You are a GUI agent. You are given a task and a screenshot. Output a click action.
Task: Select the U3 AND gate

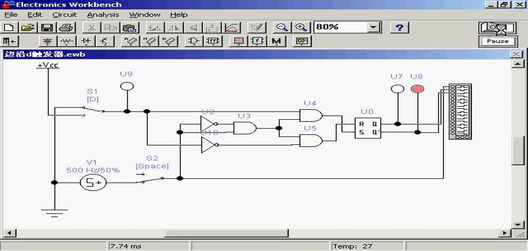click(x=245, y=128)
